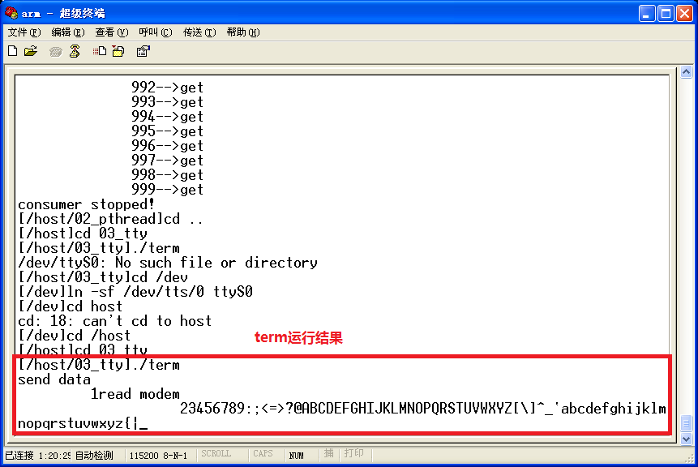This screenshot has height=467, width=698.
Task: Click the CAPS status indicator
Action: 263,454
